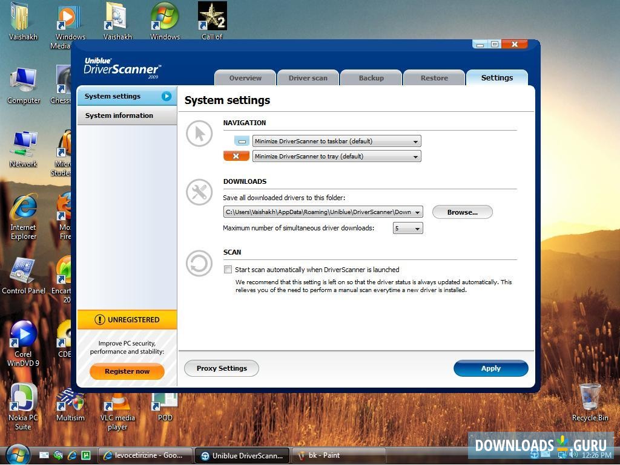This screenshot has width=620, height=465.
Task: Click Register now button
Action: coord(127,371)
